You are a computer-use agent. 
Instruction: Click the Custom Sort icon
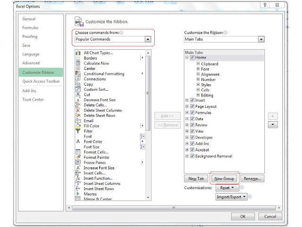(78, 89)
